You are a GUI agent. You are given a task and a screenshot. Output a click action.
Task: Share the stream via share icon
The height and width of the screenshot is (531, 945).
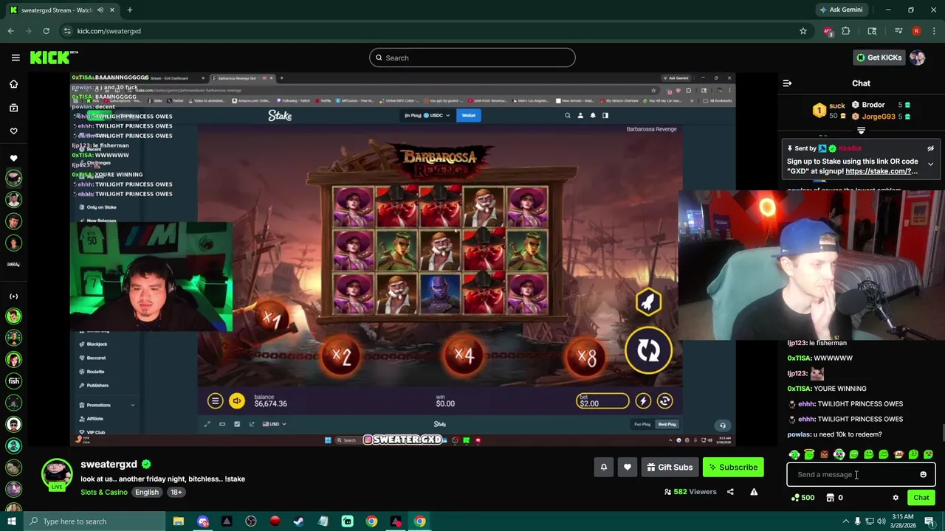pyautogui.click(x=730, y=492)
